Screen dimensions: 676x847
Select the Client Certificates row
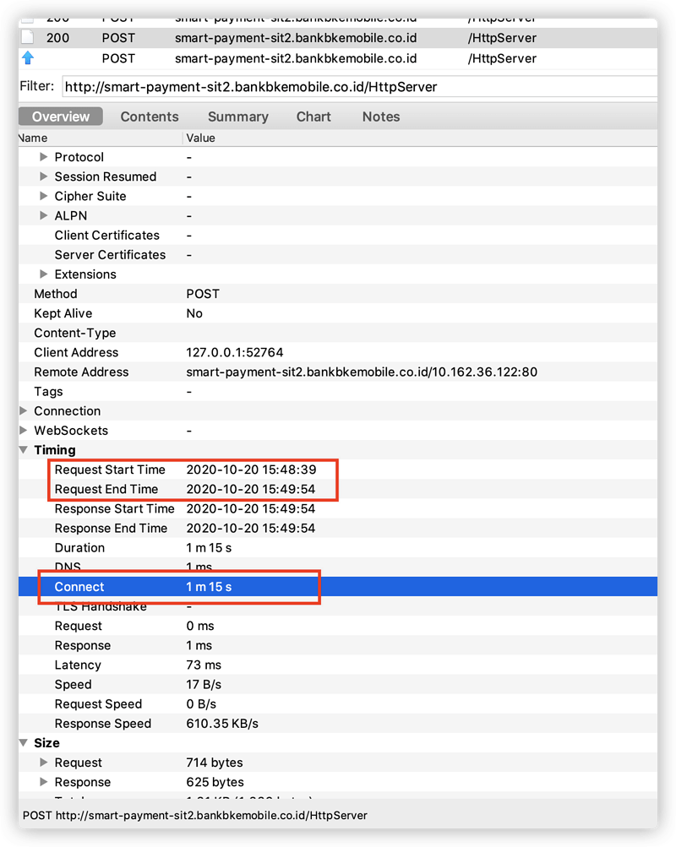[338, 235]
